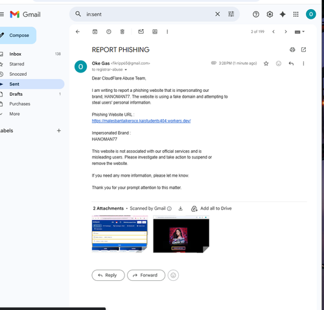Image resolution: width=324 pixels, height=310 pixels.
Task: Open the Google apps grid
Action: point(296,14)
